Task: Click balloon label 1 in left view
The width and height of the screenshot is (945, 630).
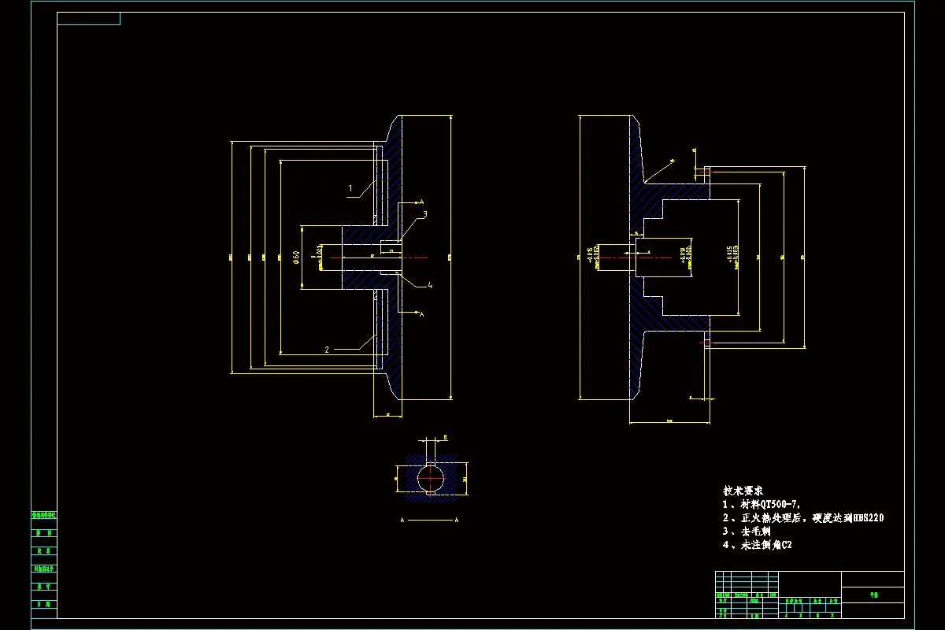Action: pyautogui.click(x=350, y=188)
